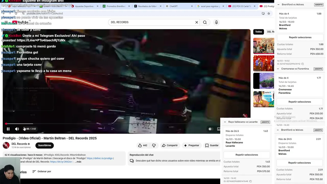
Task: Save the video with Guardar
Action: (212, 145)
